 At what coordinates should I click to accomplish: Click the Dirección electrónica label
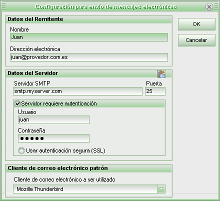click(x=35, y=49)
